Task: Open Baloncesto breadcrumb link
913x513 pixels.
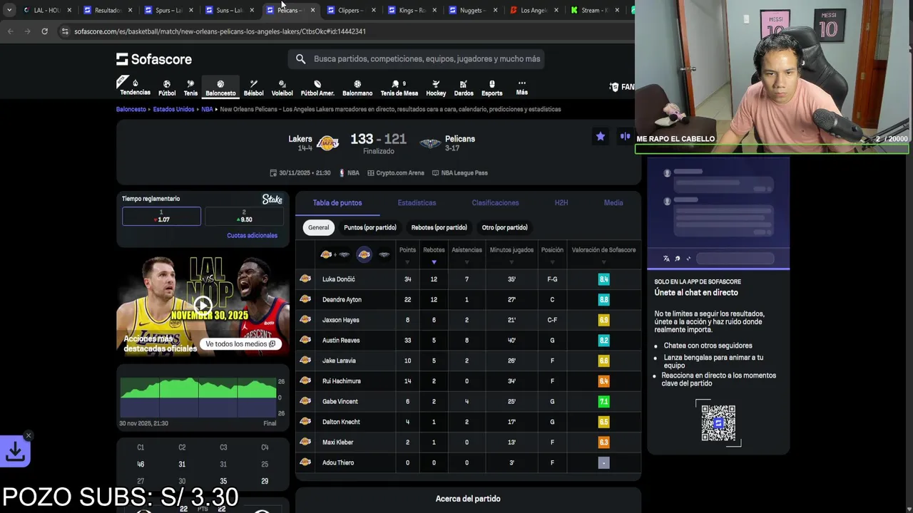Action: [x=131, y=110]
